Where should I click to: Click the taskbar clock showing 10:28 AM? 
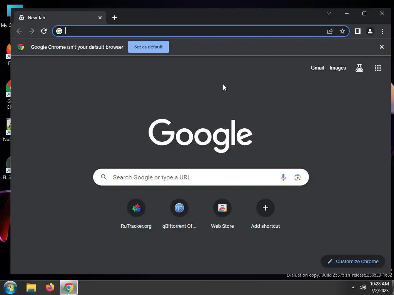(x=379, y=287)
